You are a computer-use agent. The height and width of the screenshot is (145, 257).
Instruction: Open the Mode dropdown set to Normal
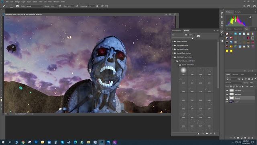[x=34, y=6]
